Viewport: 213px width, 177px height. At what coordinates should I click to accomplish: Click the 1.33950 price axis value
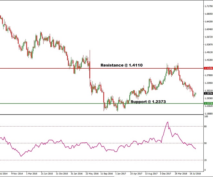(x=209, y=83)
